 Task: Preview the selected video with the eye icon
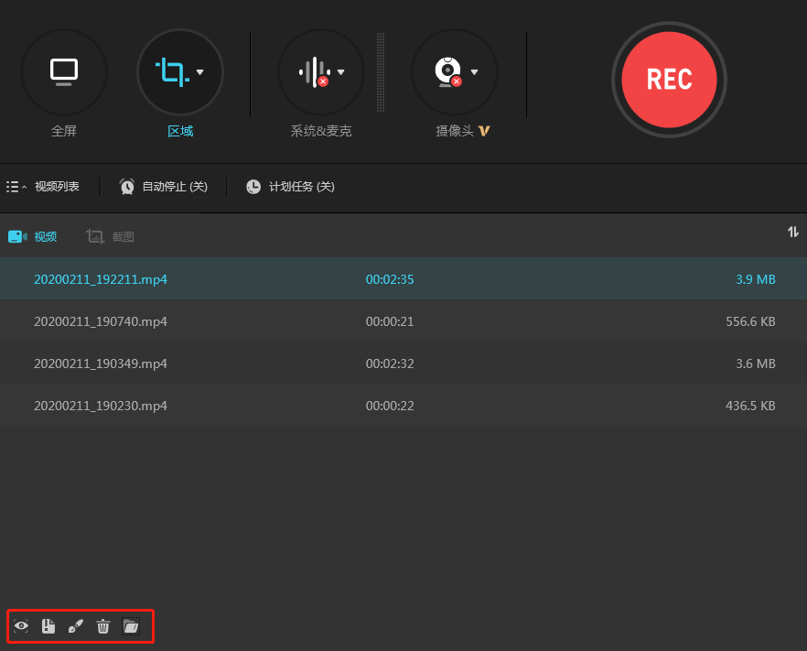click(21, 626)
